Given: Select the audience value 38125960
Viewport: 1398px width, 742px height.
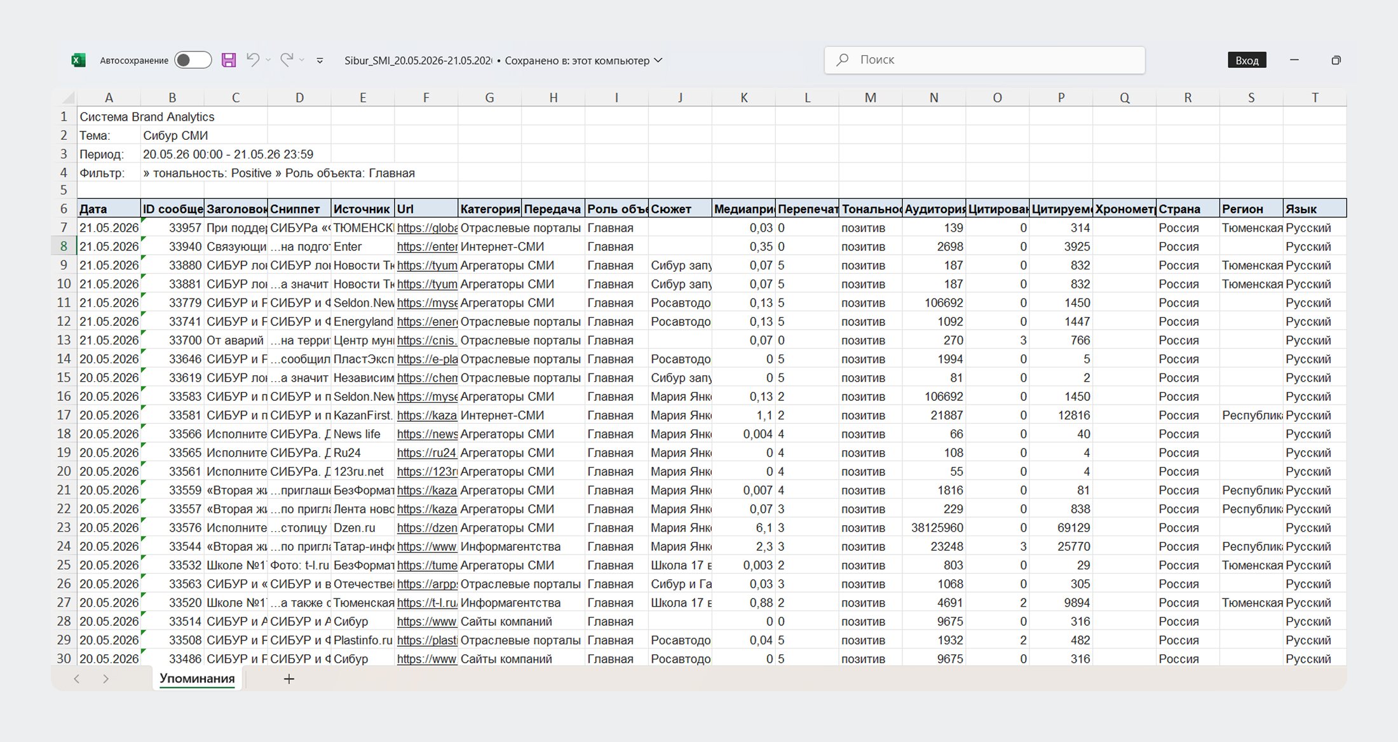Looking at the screenshot, I should coord(934,528).
